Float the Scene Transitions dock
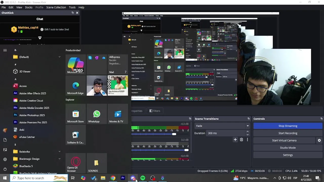 (249, 119)
